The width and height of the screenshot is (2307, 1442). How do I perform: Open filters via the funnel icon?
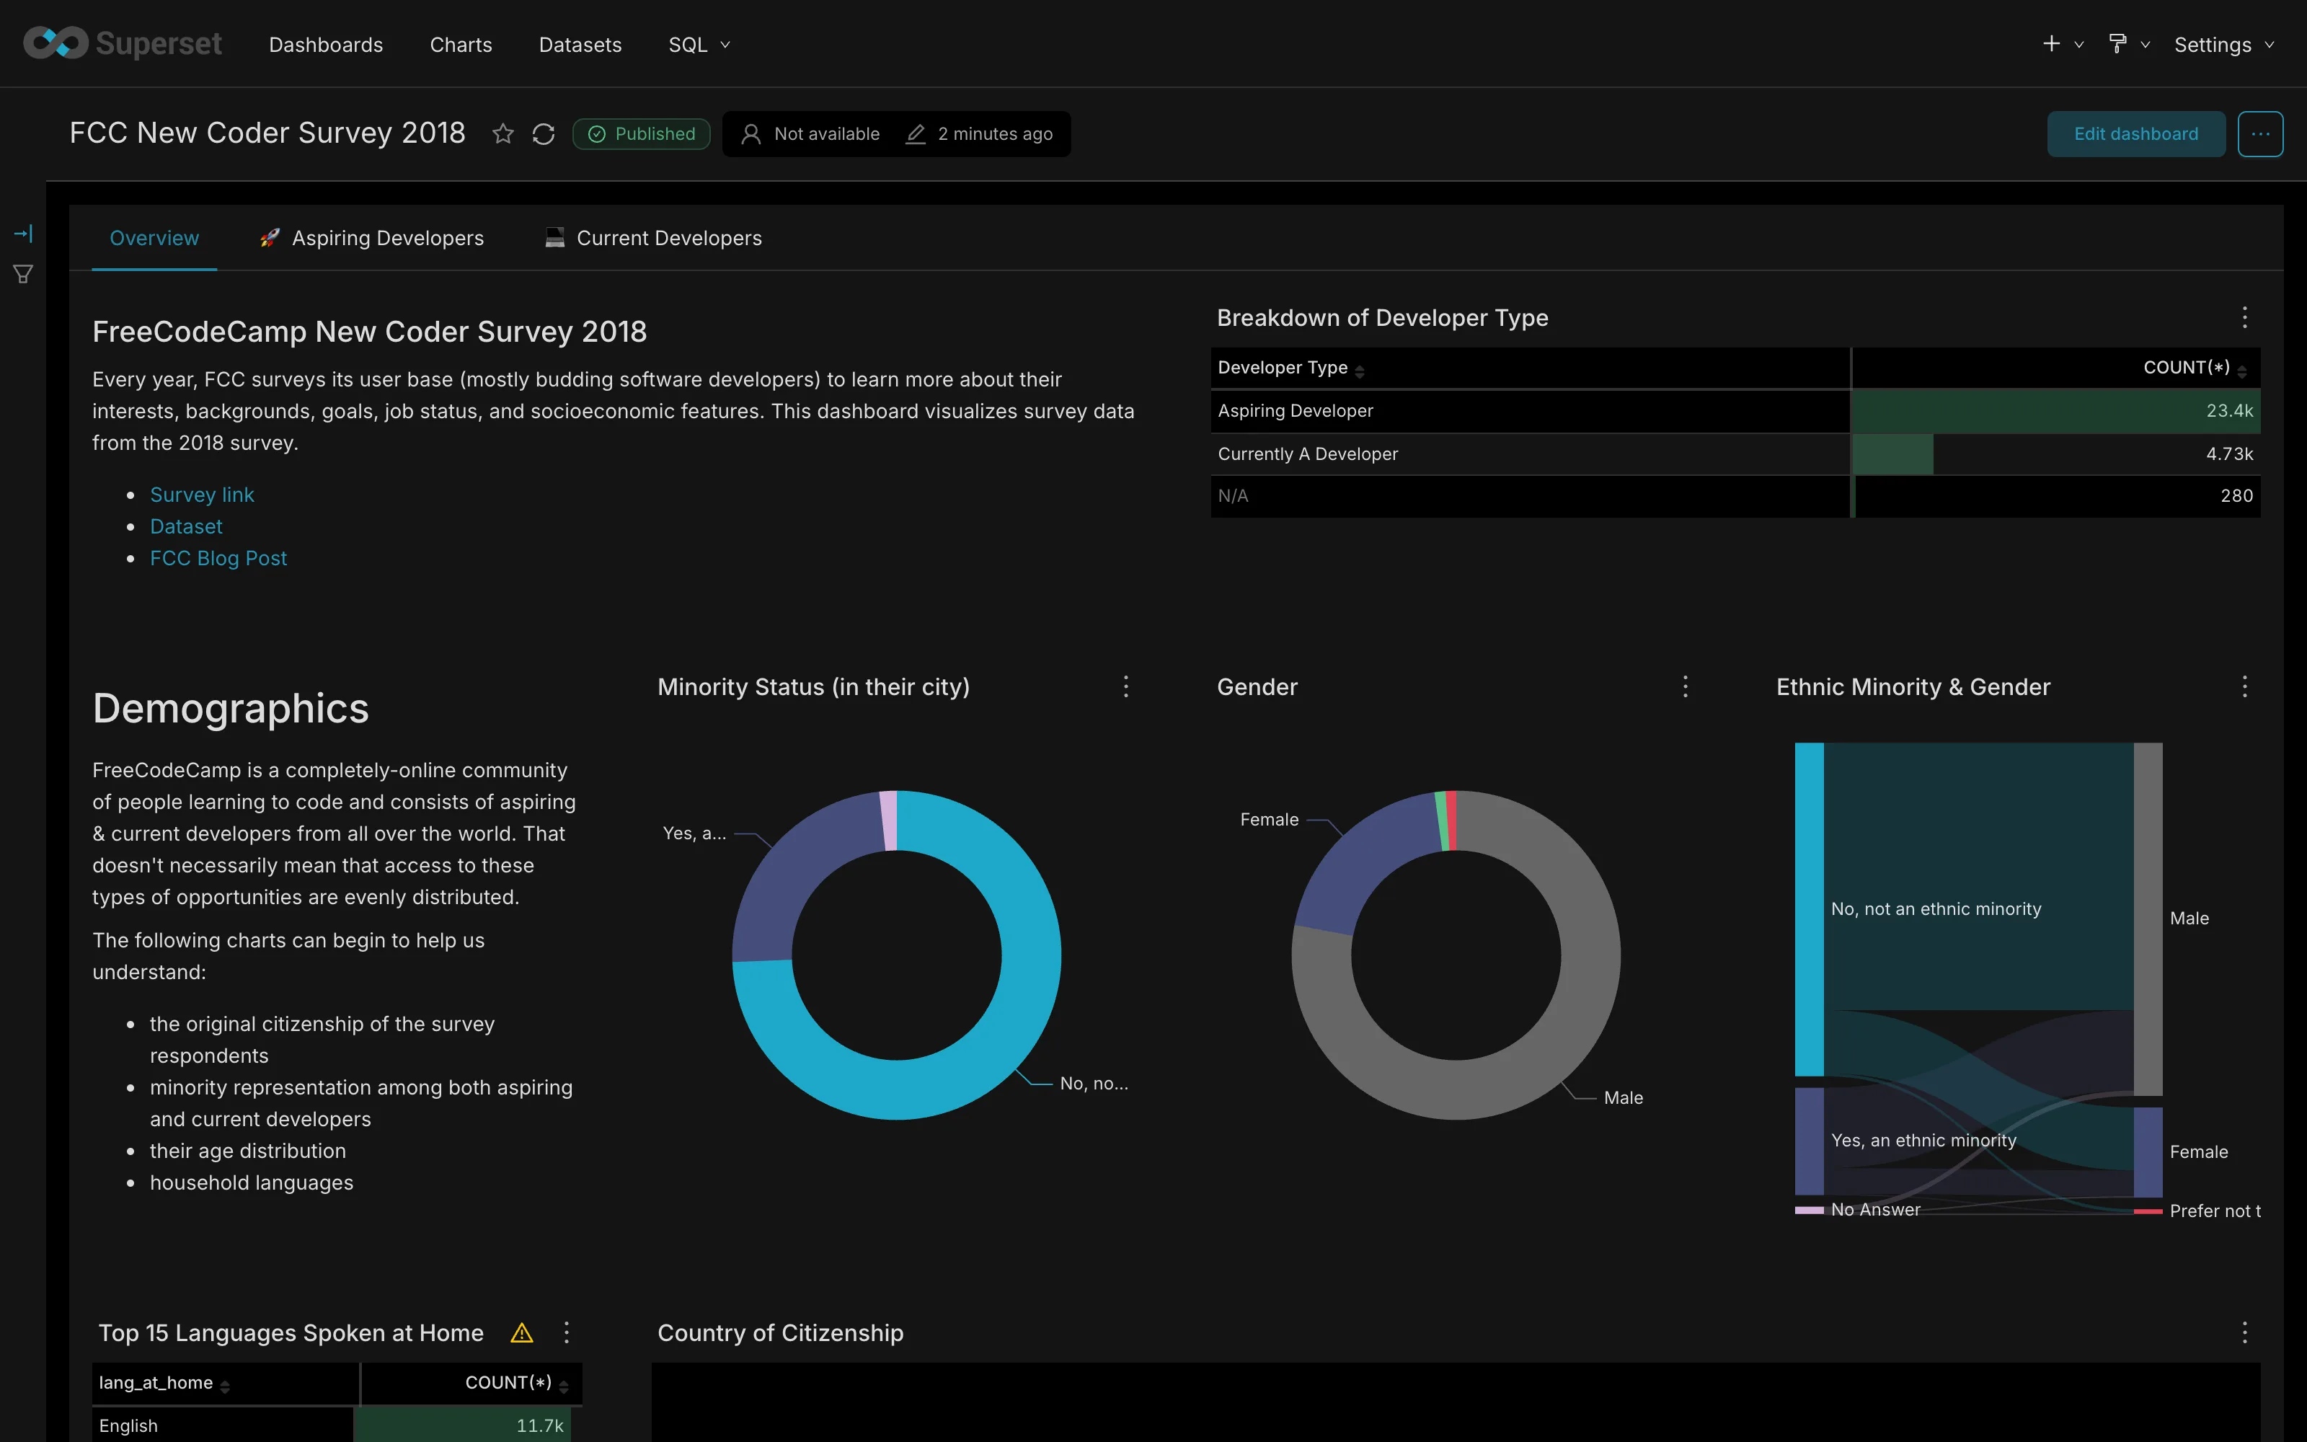coord(23,275)
